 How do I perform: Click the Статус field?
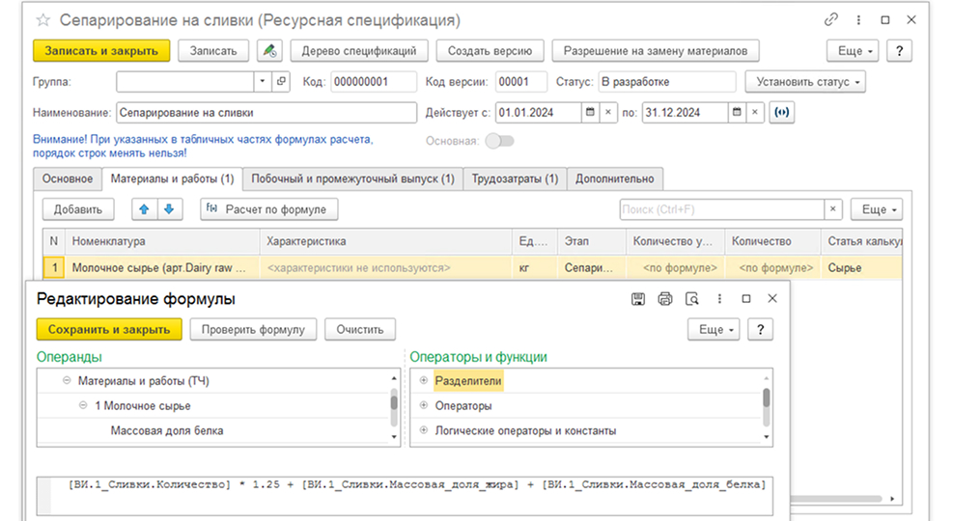click(x=667, y=81)
